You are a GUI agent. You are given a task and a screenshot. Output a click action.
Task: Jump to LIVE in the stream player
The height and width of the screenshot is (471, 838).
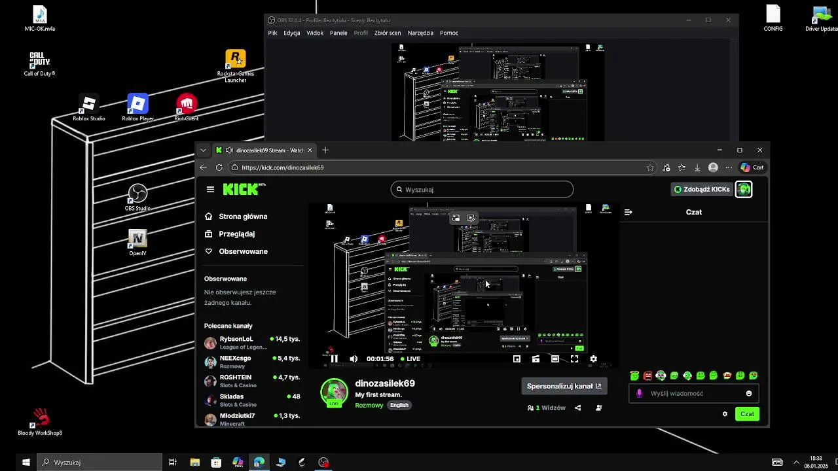tap(410, 358)
